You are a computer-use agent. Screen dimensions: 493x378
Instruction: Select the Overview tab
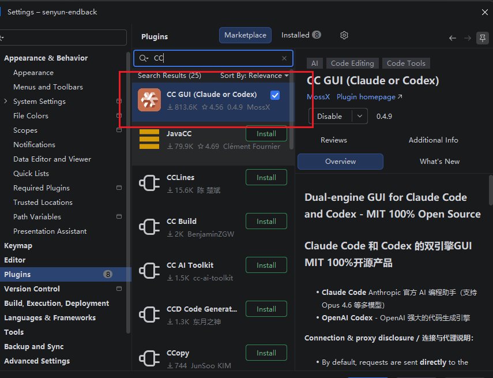(x=340, y=162)
